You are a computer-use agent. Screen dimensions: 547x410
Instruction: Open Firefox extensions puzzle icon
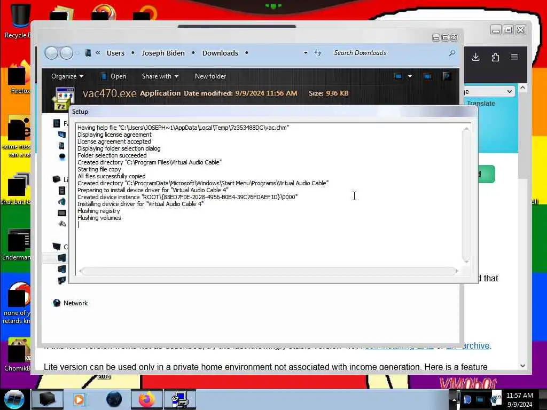495,57
